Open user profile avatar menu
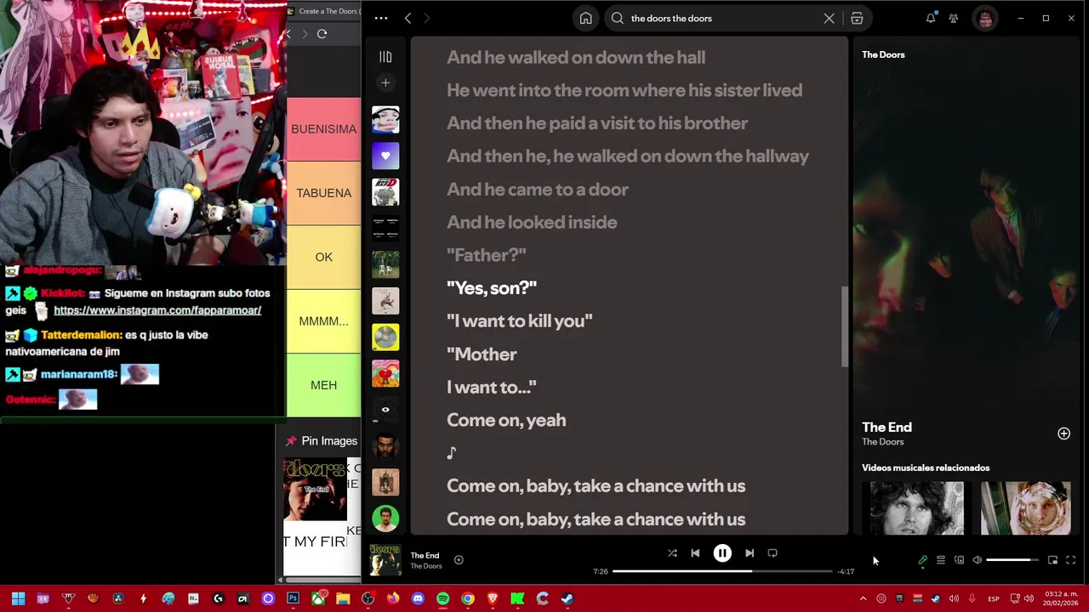This screenshot has height=612, width=1089. 985,18
